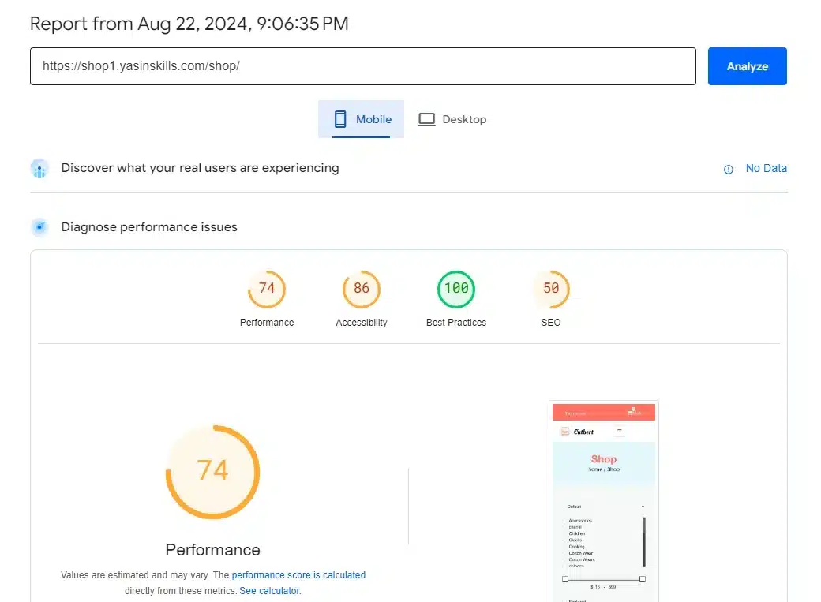821x602 pixels.
Task: Open the No Data link
Action: point(766,168)
